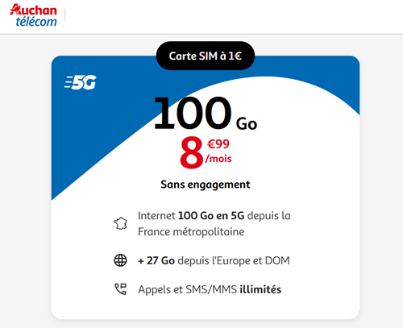Click the phone and message icon
Image resolution: width=403 pixels, height=328 pixels.
tap(120, 289)
